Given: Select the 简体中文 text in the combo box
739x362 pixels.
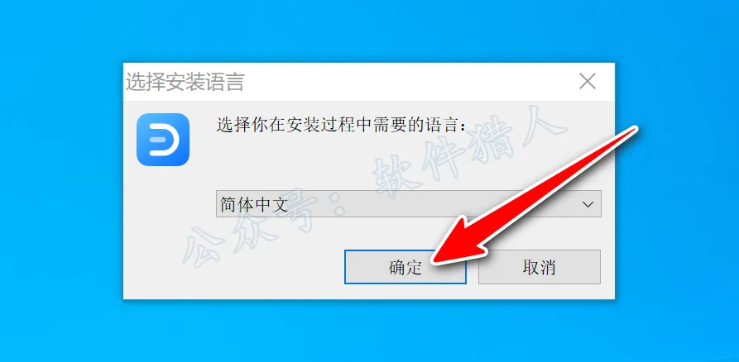Looking at the screenshot, I should click(254, 204).
